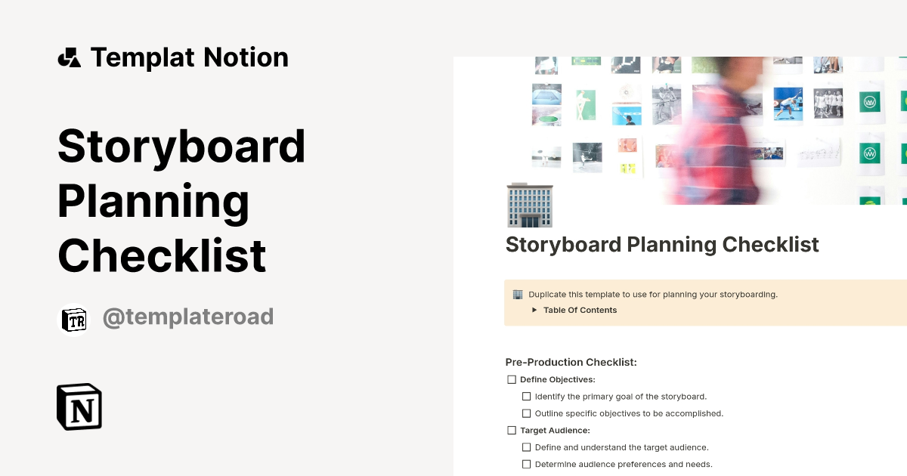Tick 'Define and understand the target audience'

526,447
